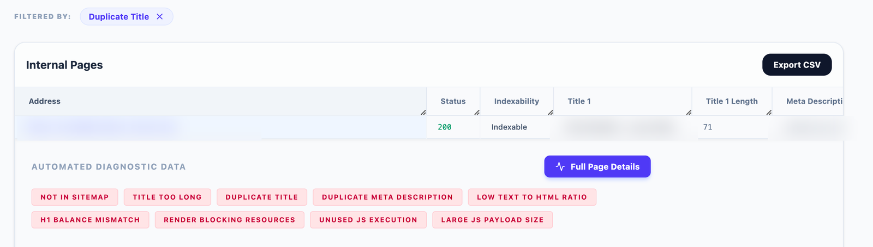Screen dimensions: 873x247
Task: Select the 200 status cell
Action: pos(453,127)
